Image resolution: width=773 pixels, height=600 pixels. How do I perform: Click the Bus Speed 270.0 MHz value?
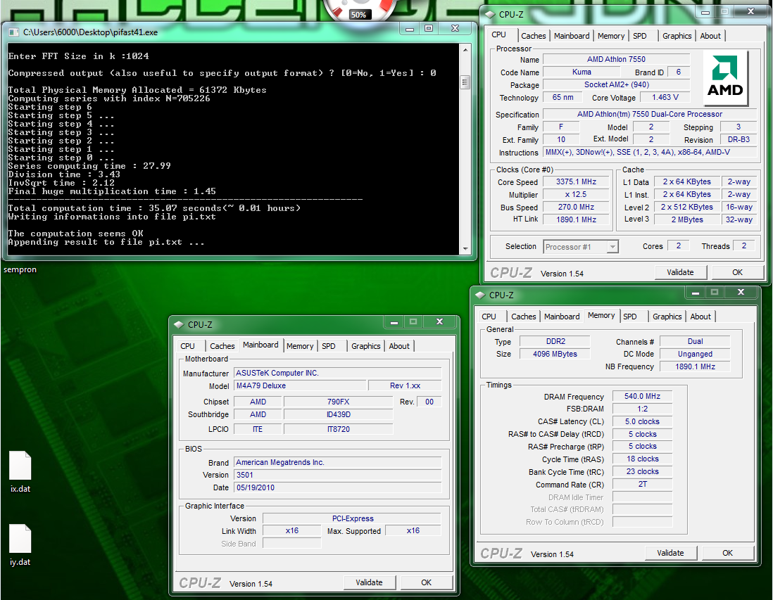(x=576, y=208)
